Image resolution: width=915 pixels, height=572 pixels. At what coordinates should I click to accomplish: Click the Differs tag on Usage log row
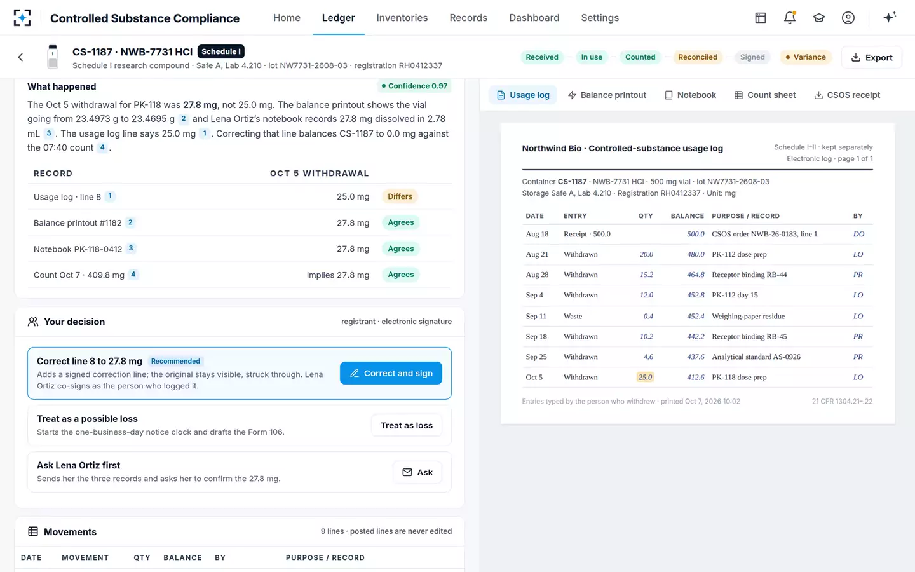pos(400,196)
